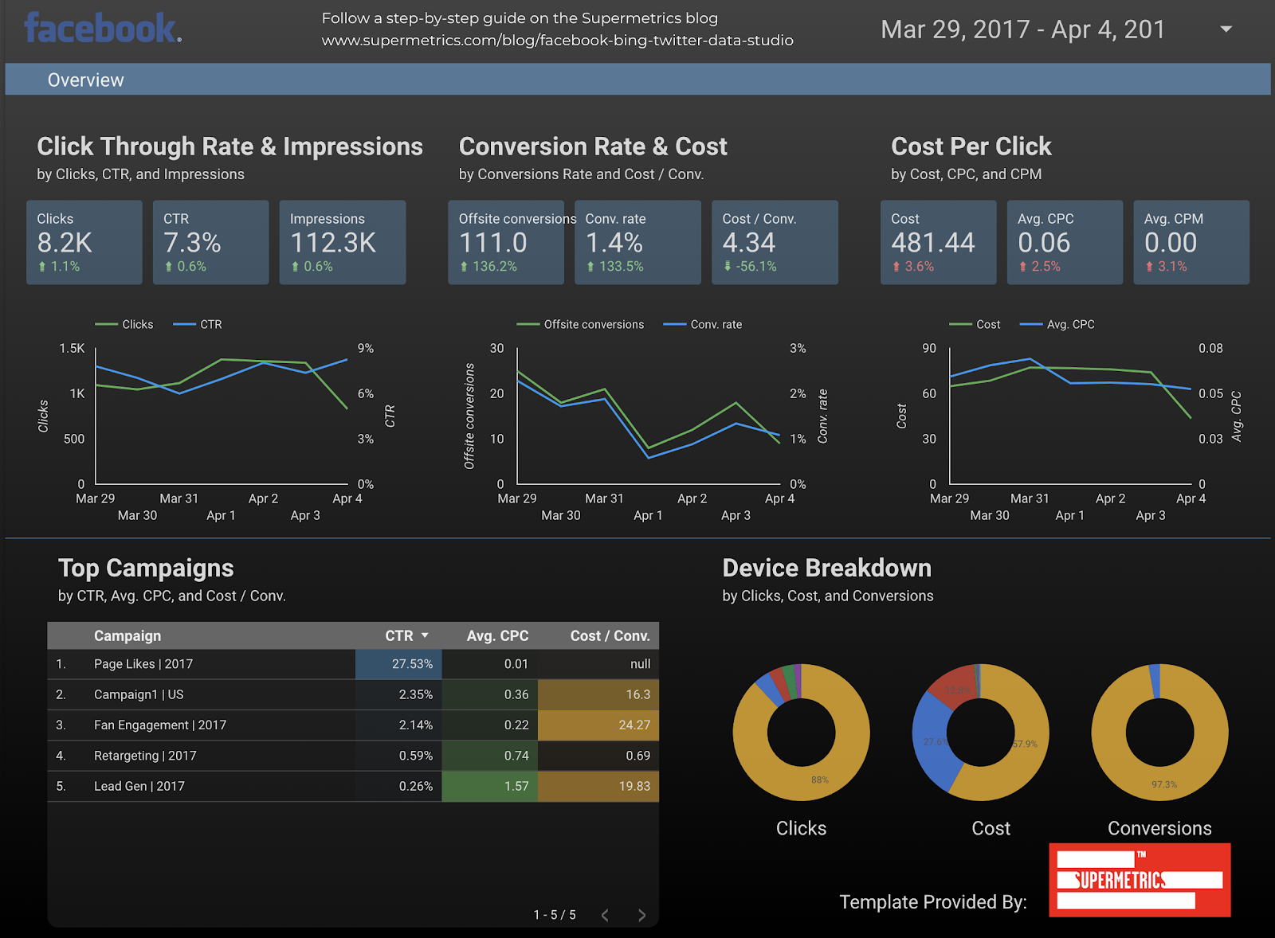Select the Avg. CPM 0.00 scorecard

coord(1191,242)
